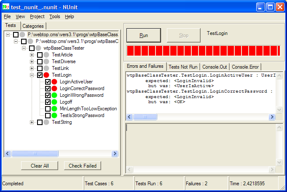Click the tree scrollbar right arrow
The width and height of the screenshot is (287, 192).
point(115,153)
